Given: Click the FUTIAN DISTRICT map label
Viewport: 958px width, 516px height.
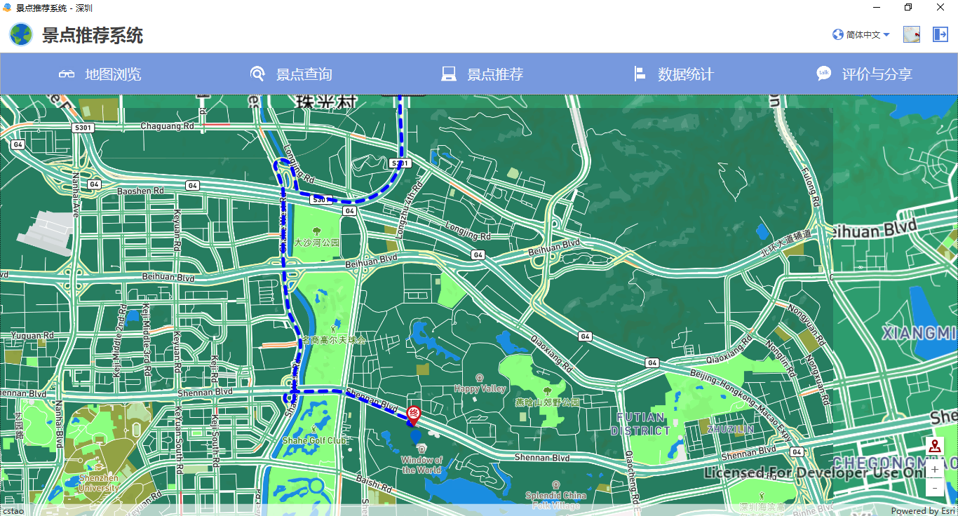Looking at the screenshot, I should pyautogui.click(x=640, y=424).
